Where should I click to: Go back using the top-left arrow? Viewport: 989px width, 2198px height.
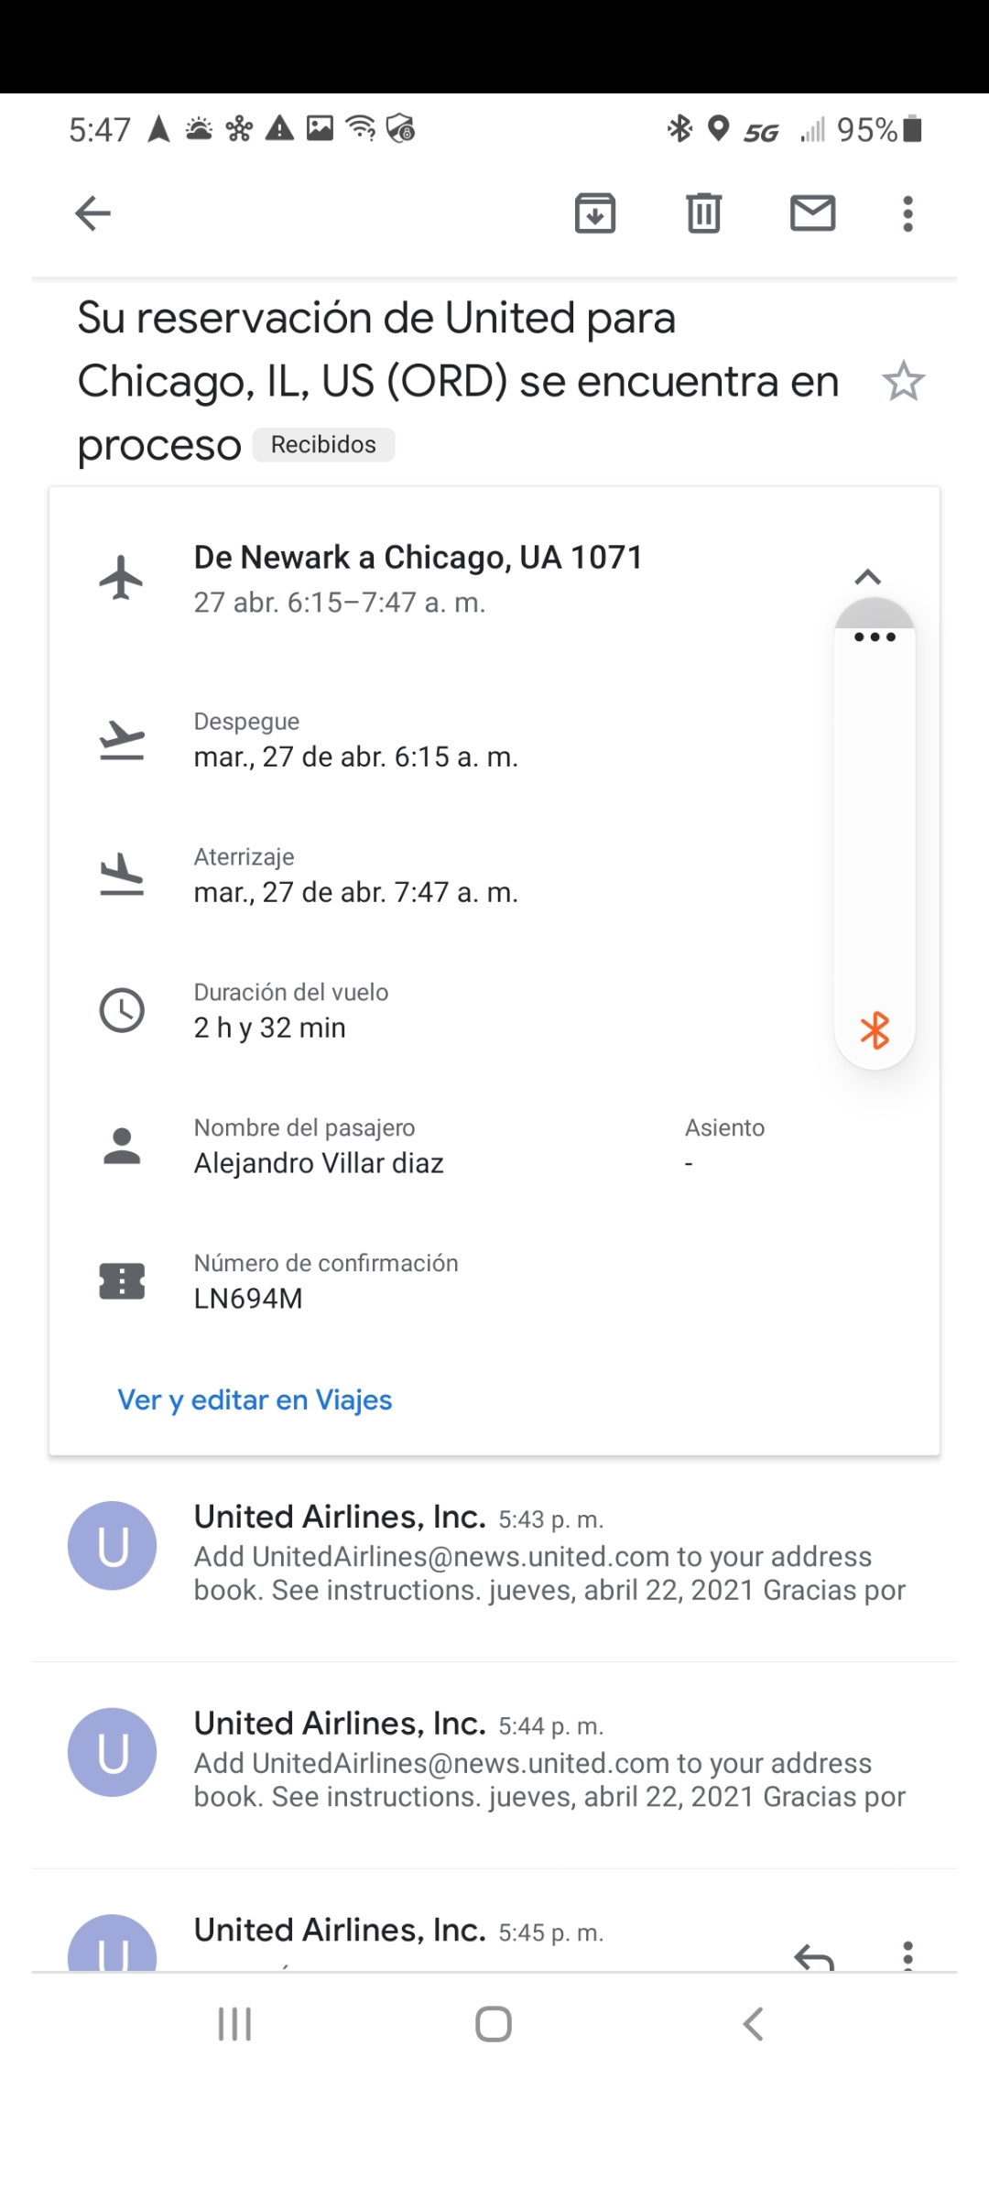[92, 213]
